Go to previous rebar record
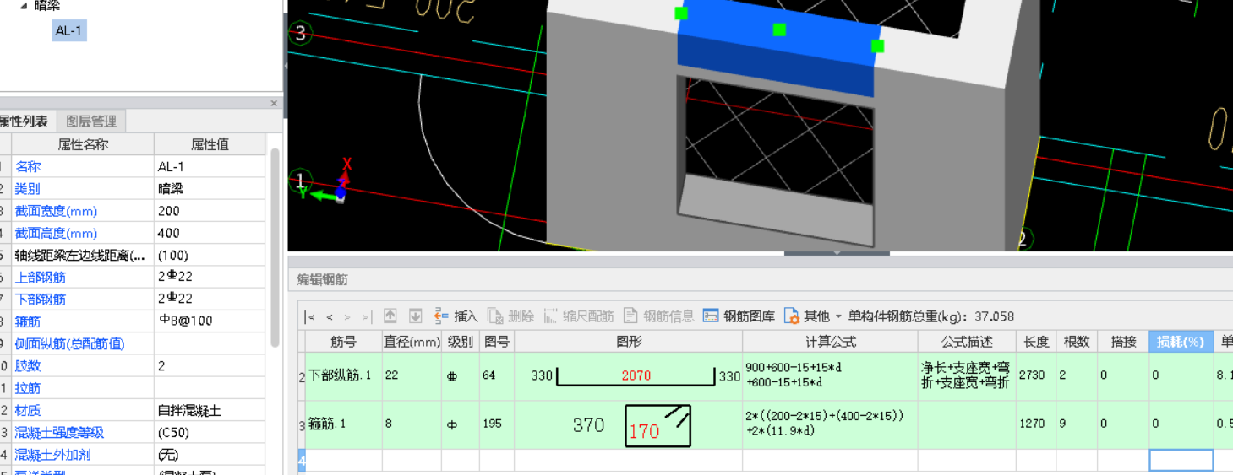Screen dimensions: 1233x475 tap(330, 316)
